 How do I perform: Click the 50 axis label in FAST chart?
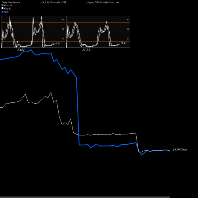click(63, 29)
